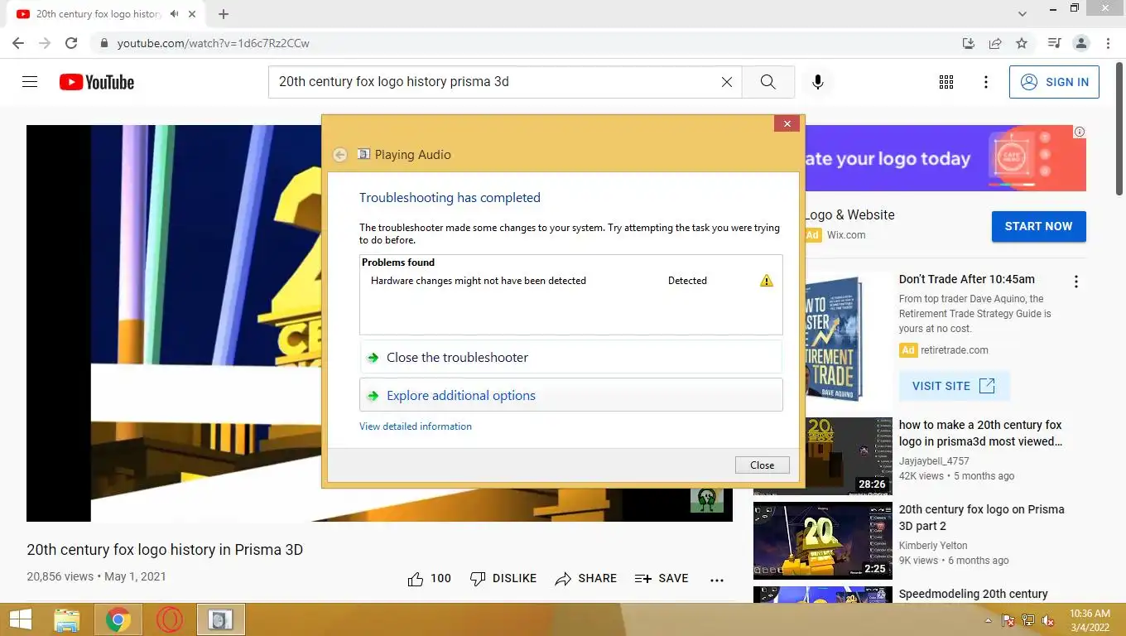Open a new Chrome tab
Screen dimensions: 1126x636
point(224,14)
